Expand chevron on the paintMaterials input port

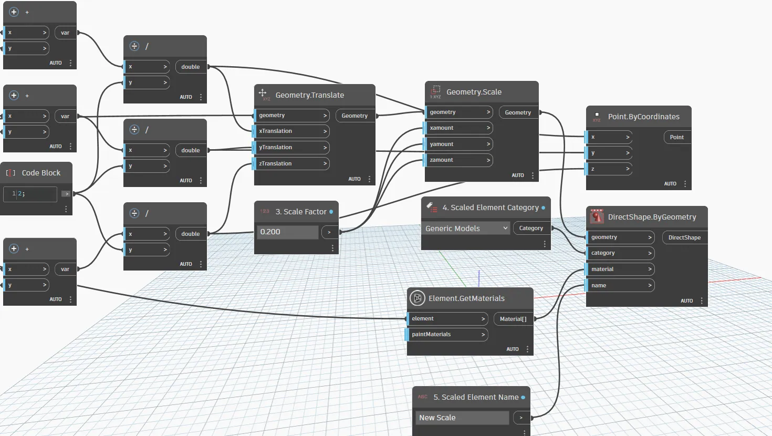click(483, 335)
